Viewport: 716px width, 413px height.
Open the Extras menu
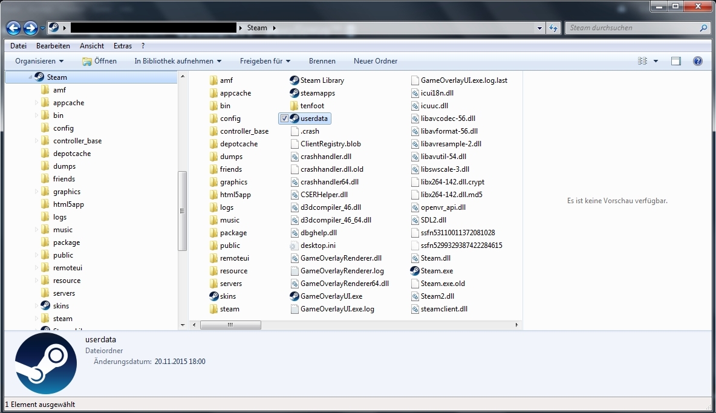(x=122, y=45)
